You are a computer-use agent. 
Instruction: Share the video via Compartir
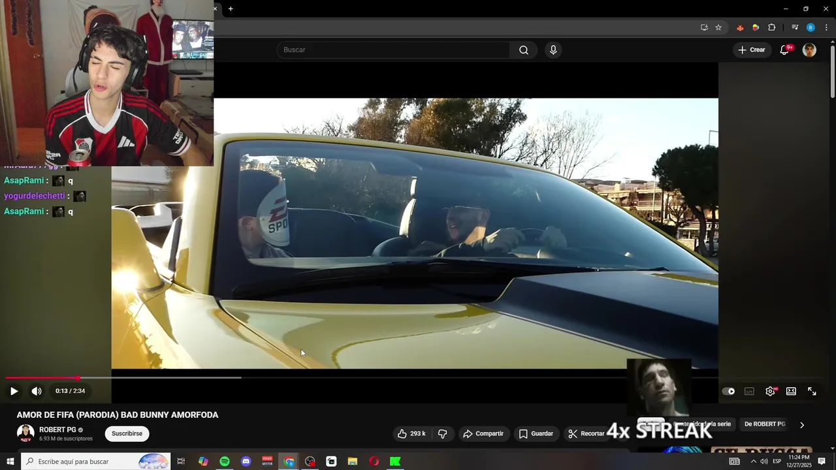pyautogui.click(x=483, y=433)
